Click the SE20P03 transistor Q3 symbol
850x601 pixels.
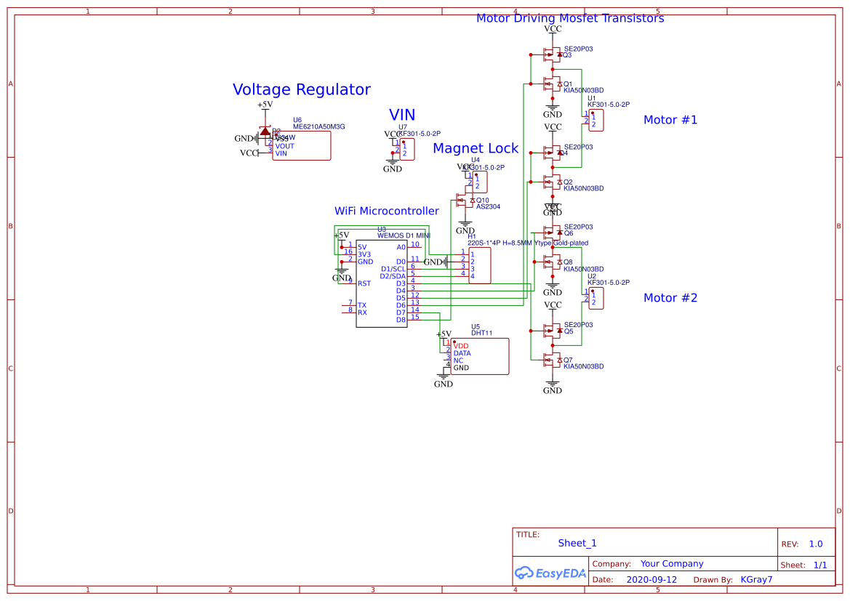[x=550, y=53]
